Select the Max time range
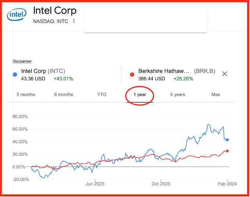This screenshot has height=197, width=250. 216,95
